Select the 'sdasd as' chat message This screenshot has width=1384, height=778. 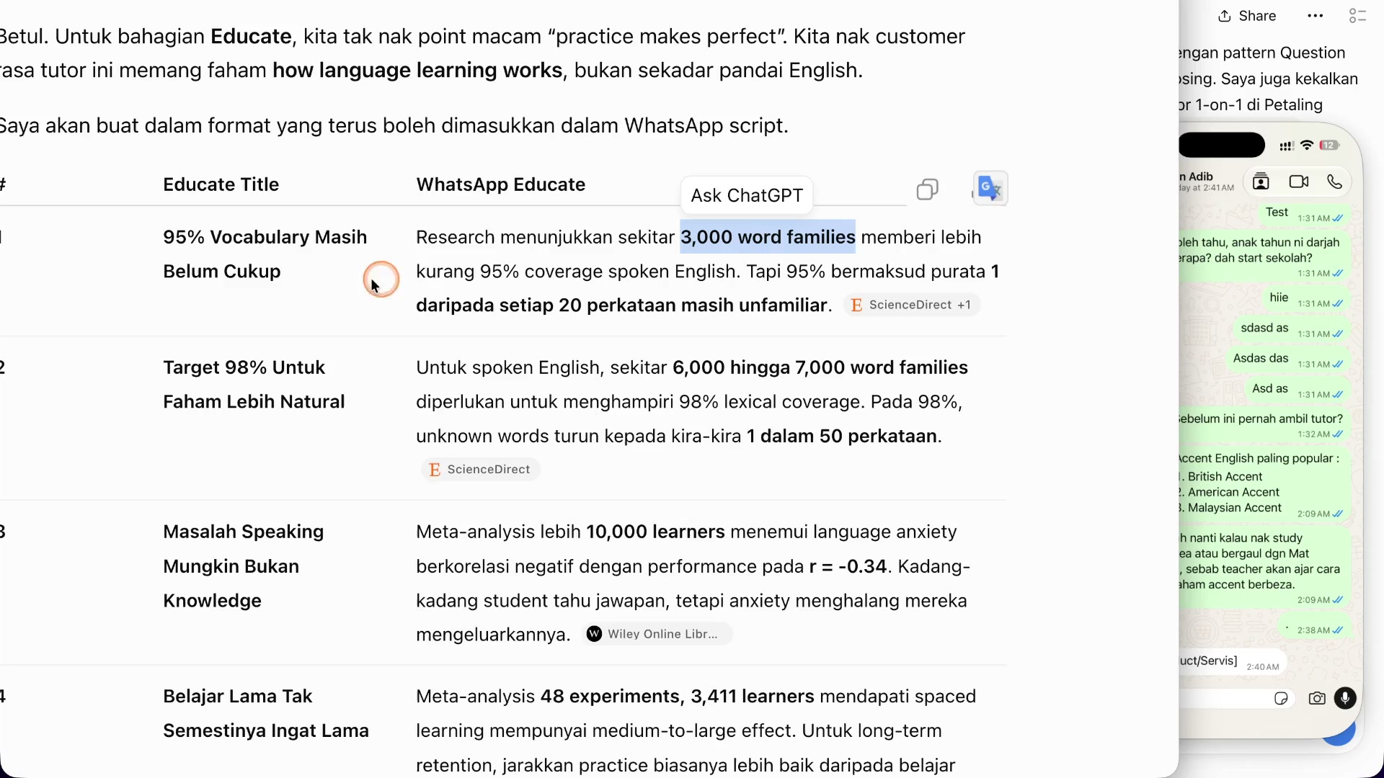pyautogui.click(x=1291, y=330)
